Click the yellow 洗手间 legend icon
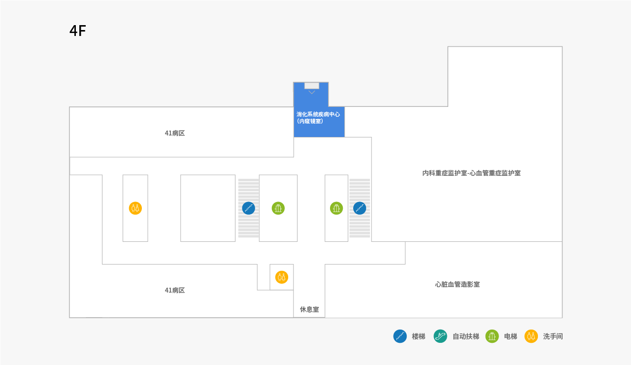 pos(531,336)
